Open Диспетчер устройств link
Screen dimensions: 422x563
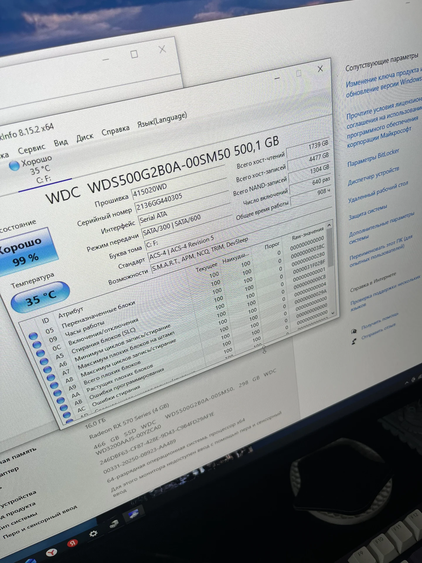[x=373, y=176]
